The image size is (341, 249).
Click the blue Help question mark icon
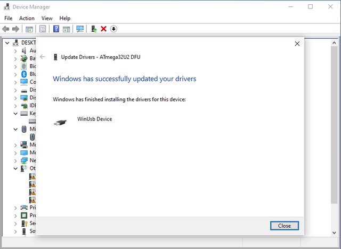56,29
